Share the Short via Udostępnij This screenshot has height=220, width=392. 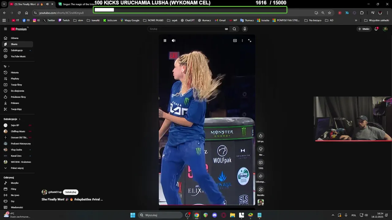pos(261,176)
